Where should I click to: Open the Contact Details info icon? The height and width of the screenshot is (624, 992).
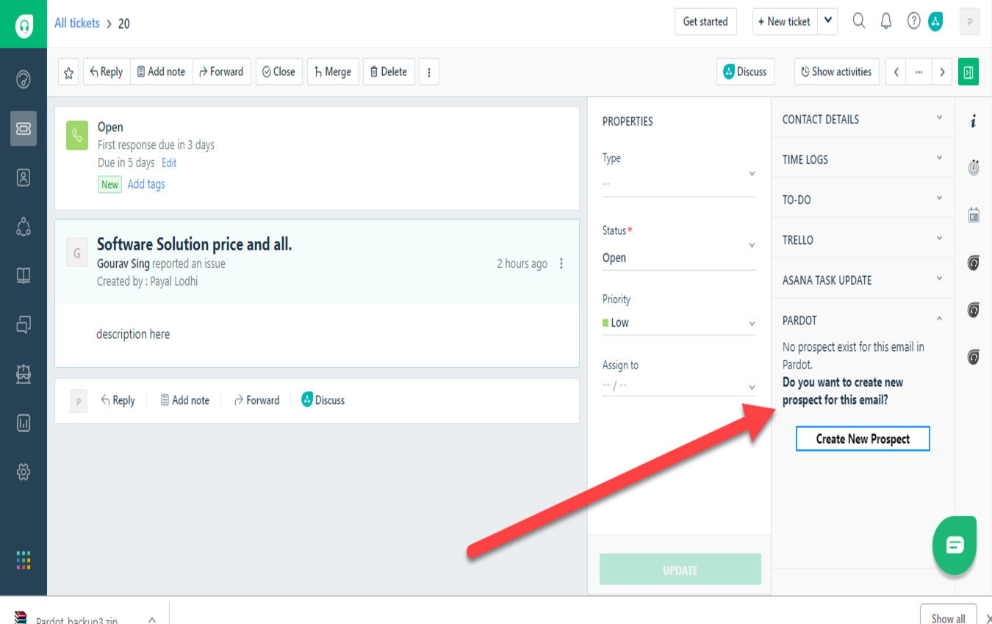click(x=973, y=121)
